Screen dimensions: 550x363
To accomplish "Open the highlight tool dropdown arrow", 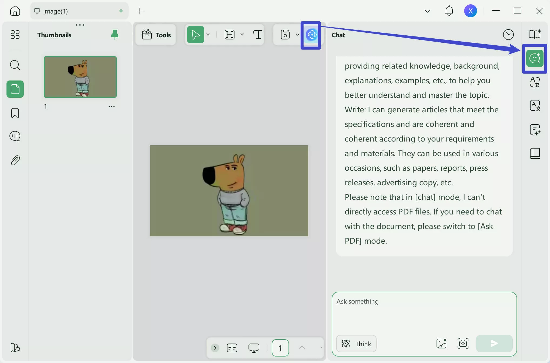I will tap(242, 35).
